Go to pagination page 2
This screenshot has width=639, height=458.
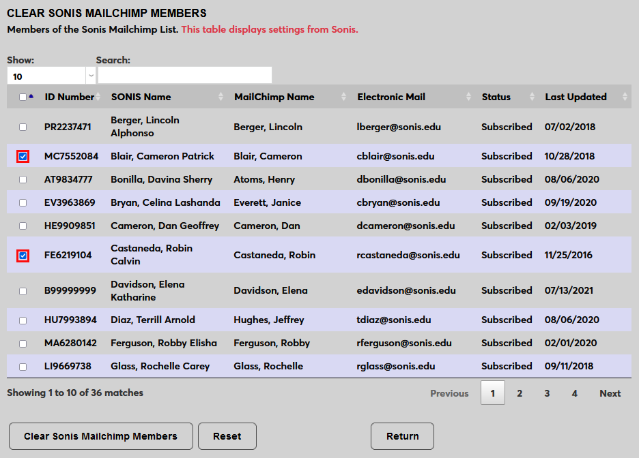[x=520, y=393]
